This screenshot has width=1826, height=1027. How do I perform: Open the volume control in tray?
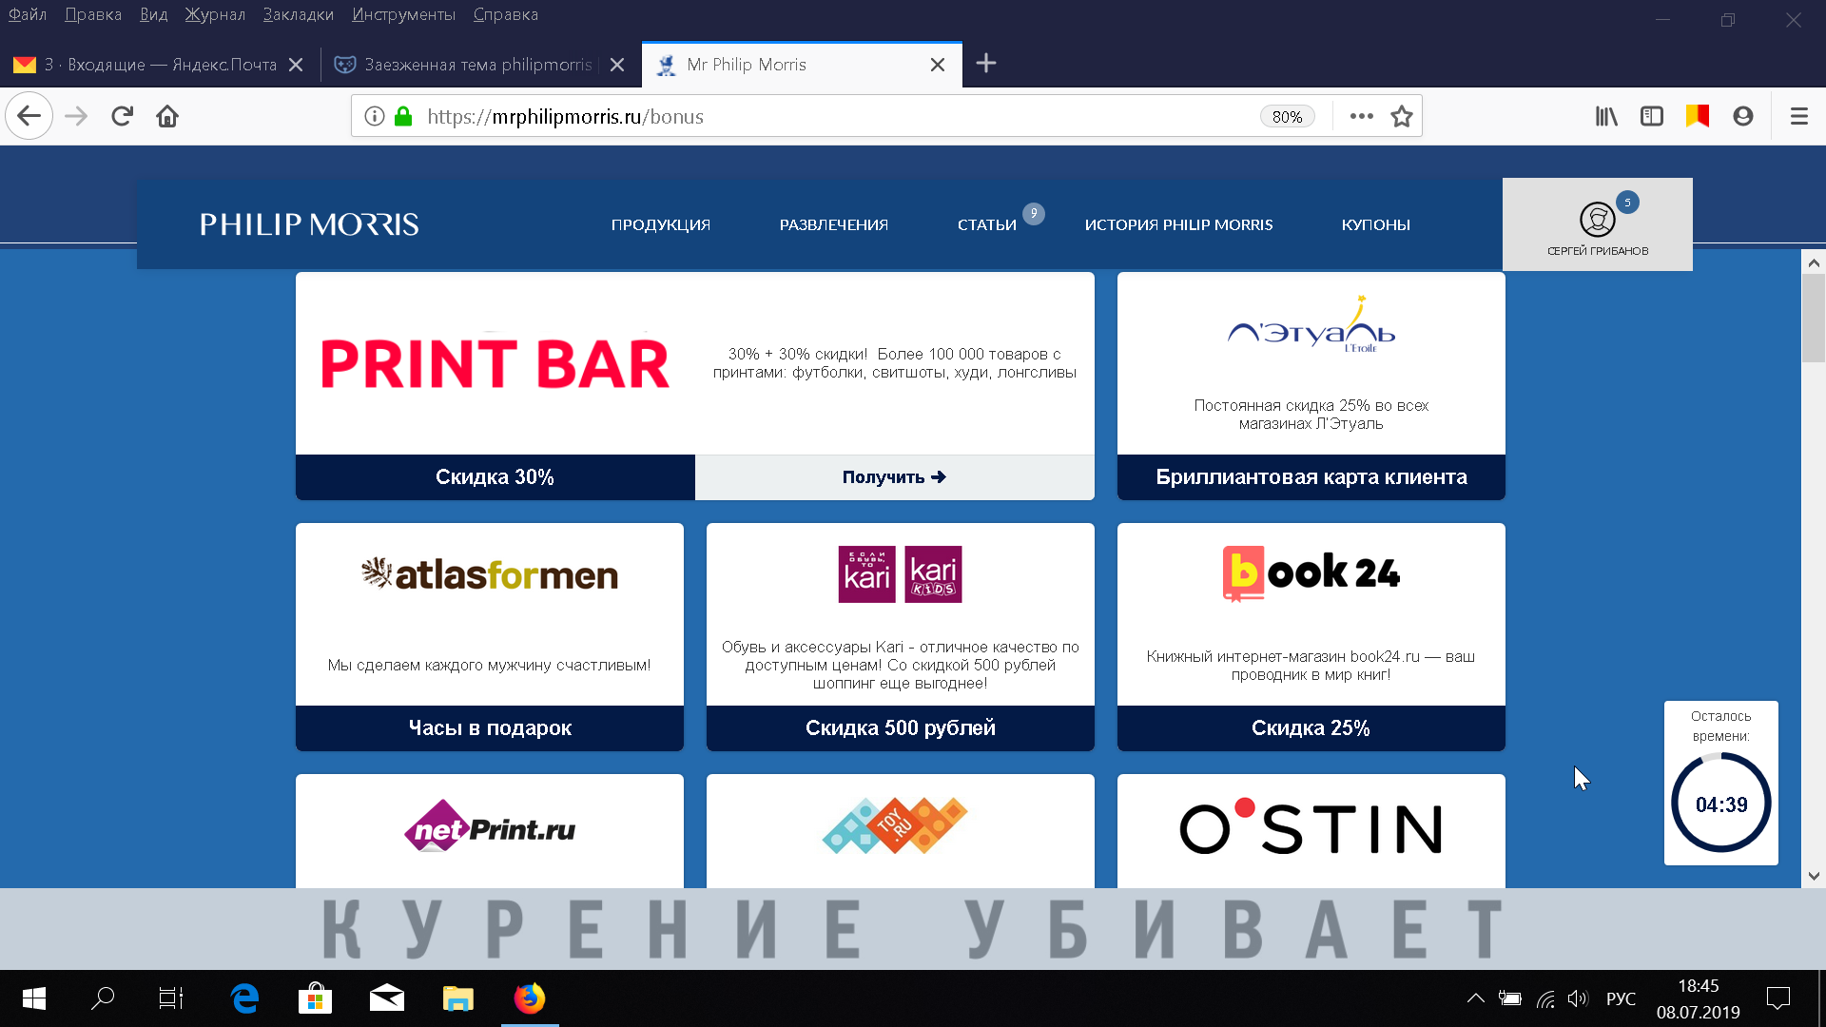pos(1578,998)
